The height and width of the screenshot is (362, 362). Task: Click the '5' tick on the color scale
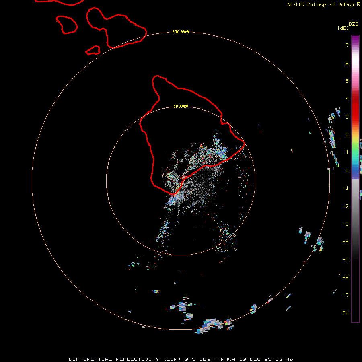pos(347,81)
